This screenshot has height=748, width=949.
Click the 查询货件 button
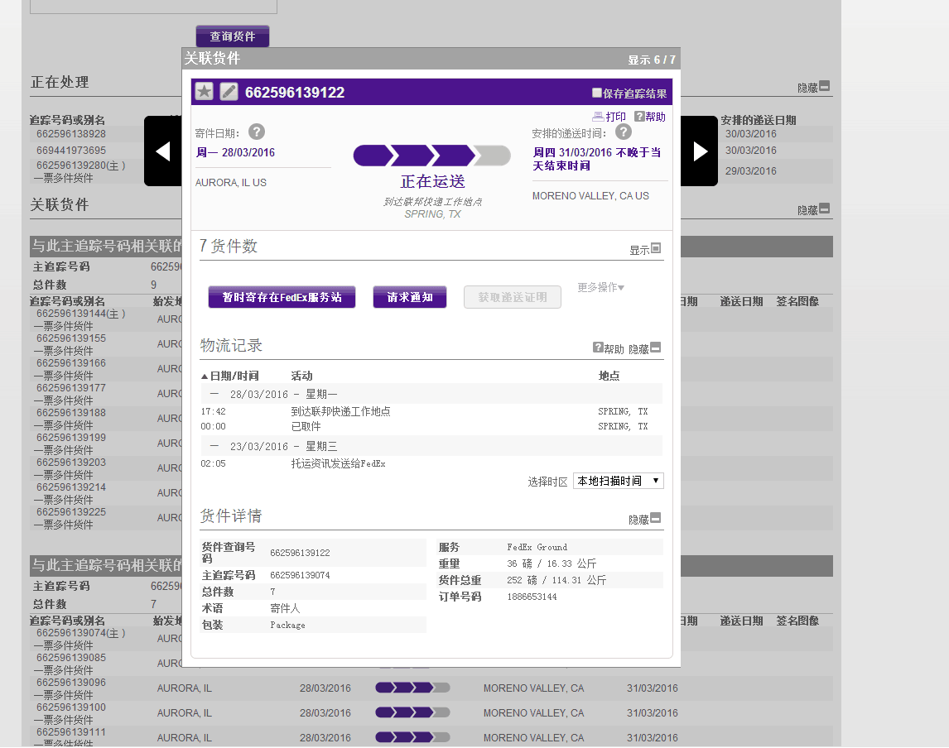coord(233,36)
